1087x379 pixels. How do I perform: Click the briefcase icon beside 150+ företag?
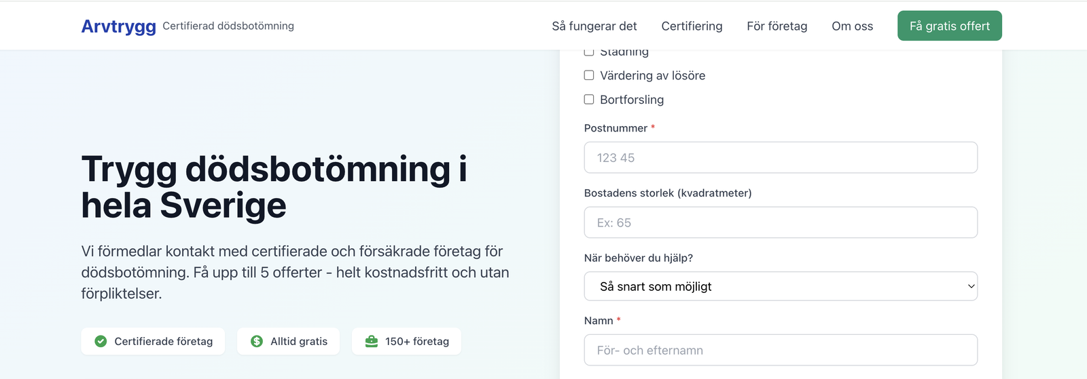pos(372,341)
